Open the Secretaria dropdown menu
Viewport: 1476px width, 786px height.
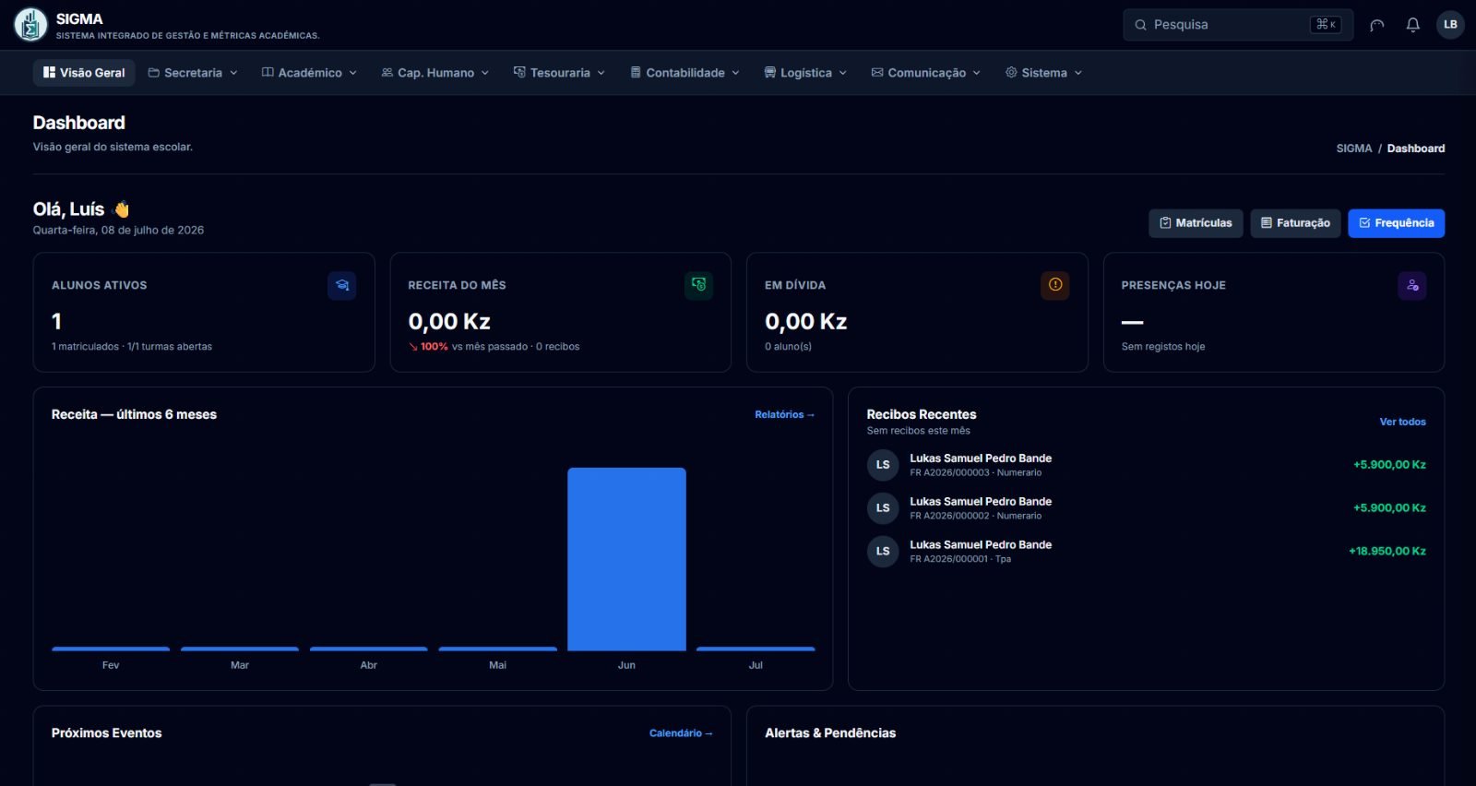(193, 73)
